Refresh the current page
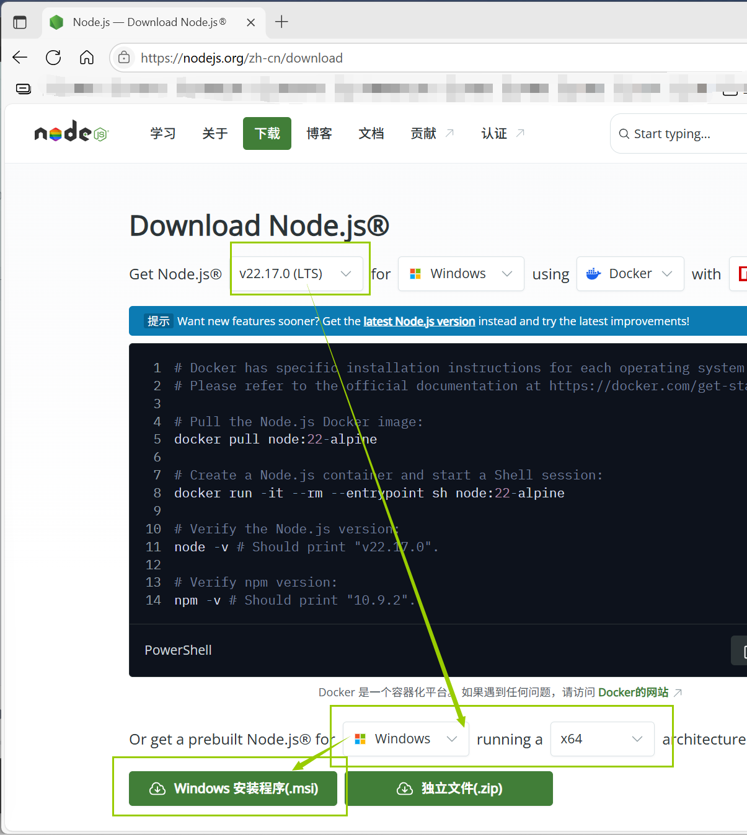 [x=53, y=58]
